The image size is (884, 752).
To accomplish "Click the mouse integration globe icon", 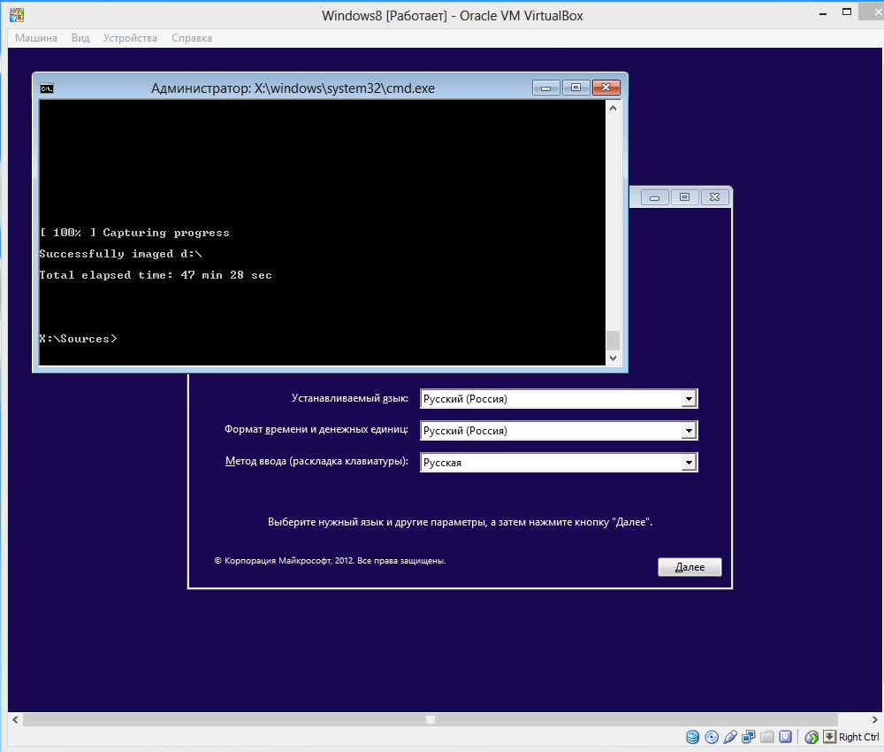I will pos(812,737).
